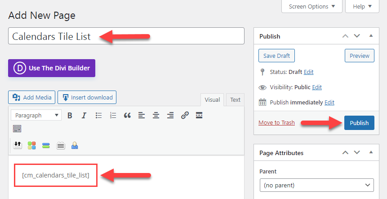
Task: Switch to the Text editor tab
Action: 235,100
